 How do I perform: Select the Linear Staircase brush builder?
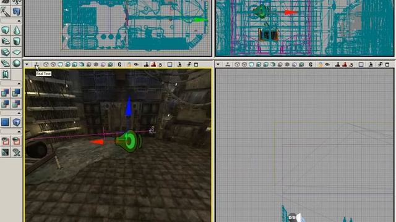point(6,52)
